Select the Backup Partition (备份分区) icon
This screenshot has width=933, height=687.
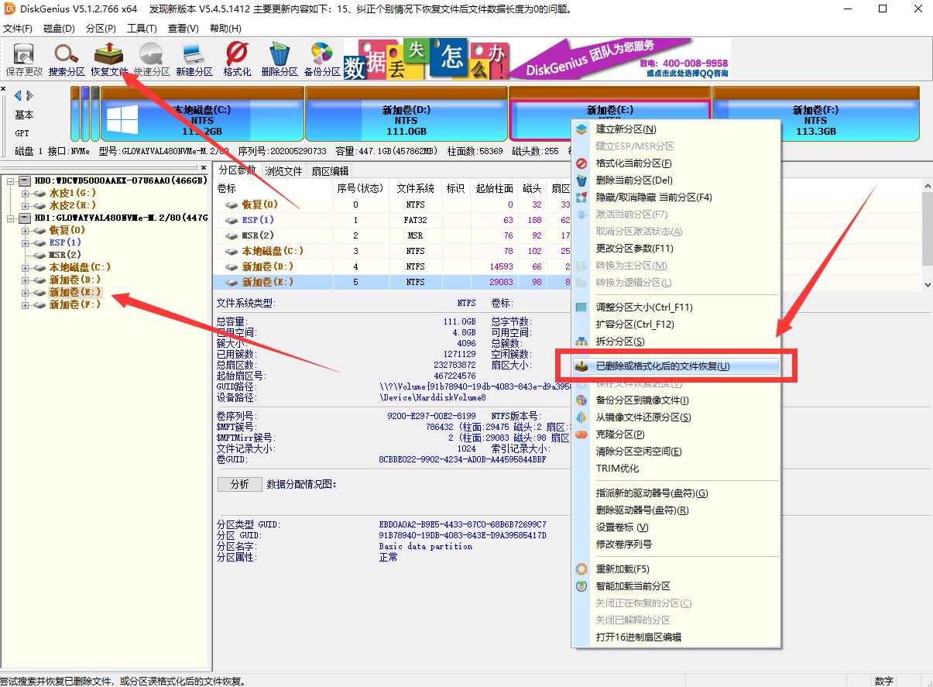coord(322,60)
